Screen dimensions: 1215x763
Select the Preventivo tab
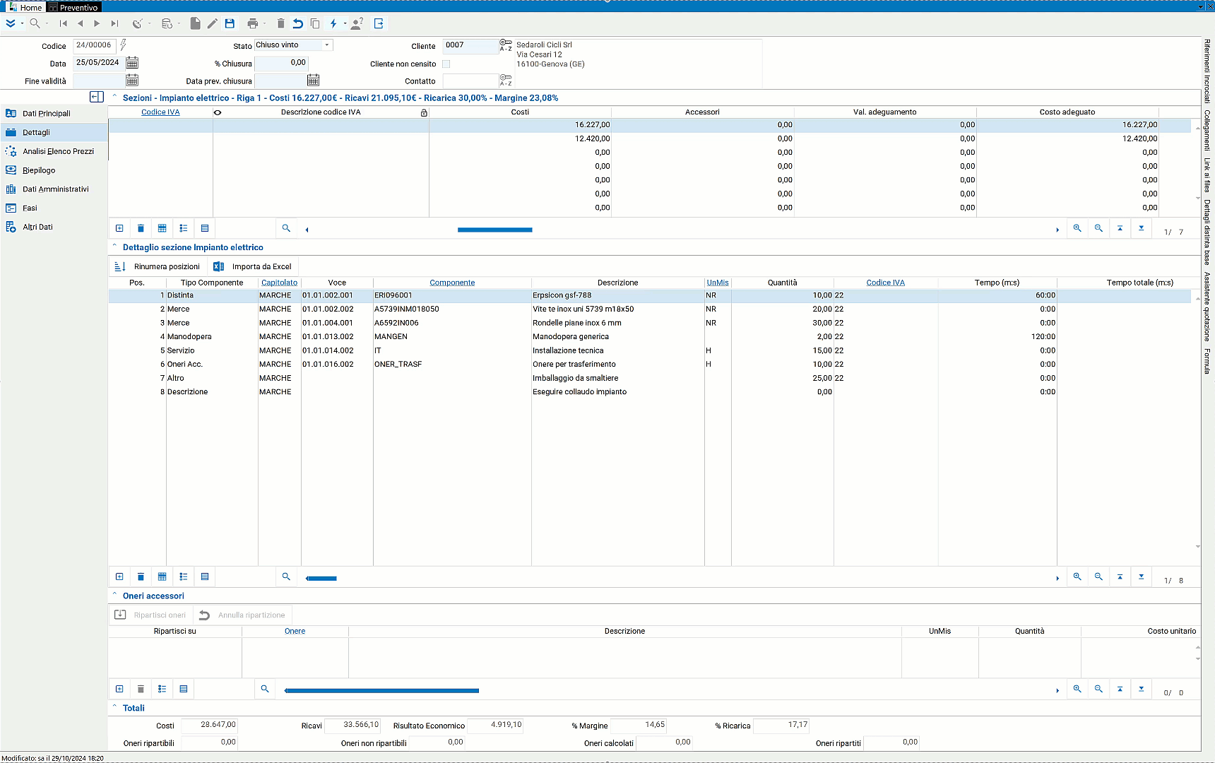[73, 7]
